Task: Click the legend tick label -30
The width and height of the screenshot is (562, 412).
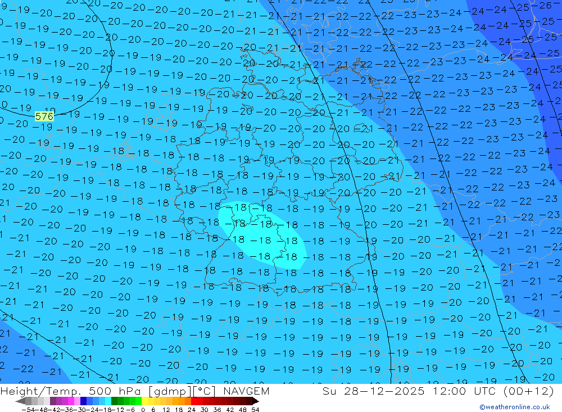Action: (x=80, y=410)
